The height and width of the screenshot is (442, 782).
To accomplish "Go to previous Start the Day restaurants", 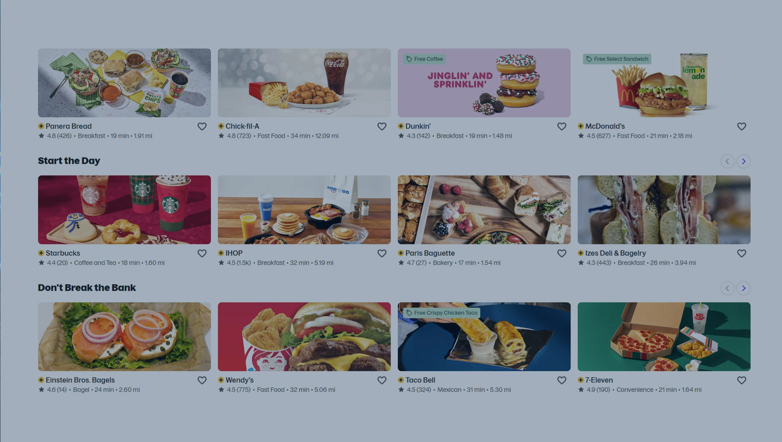I will tap(727, 161).
